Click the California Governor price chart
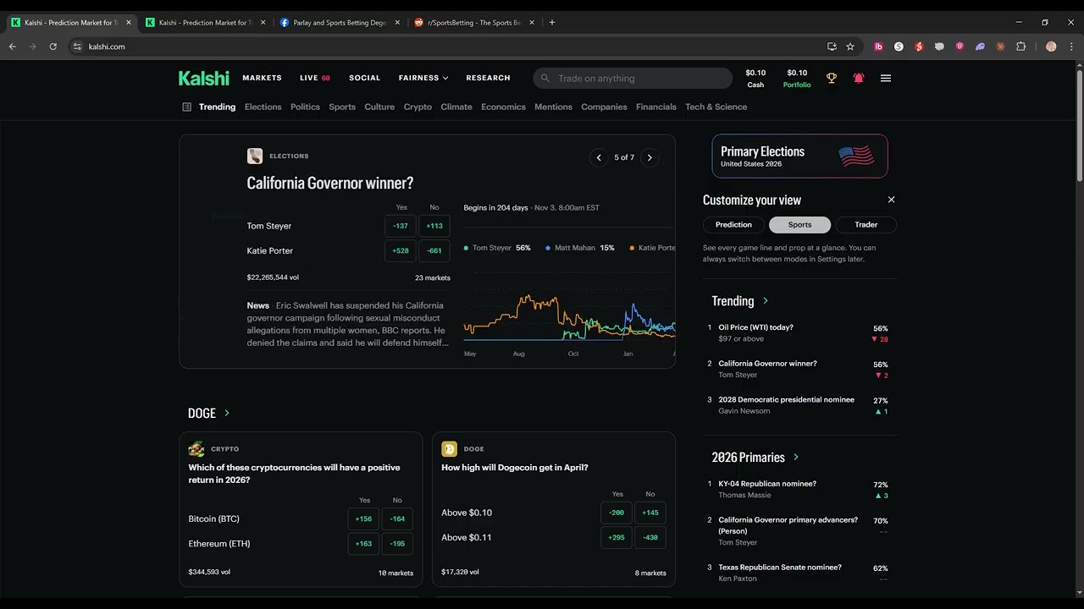 point(569,315)
